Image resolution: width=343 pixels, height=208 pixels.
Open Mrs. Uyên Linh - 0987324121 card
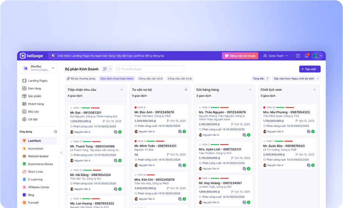(x=224, y=157)
